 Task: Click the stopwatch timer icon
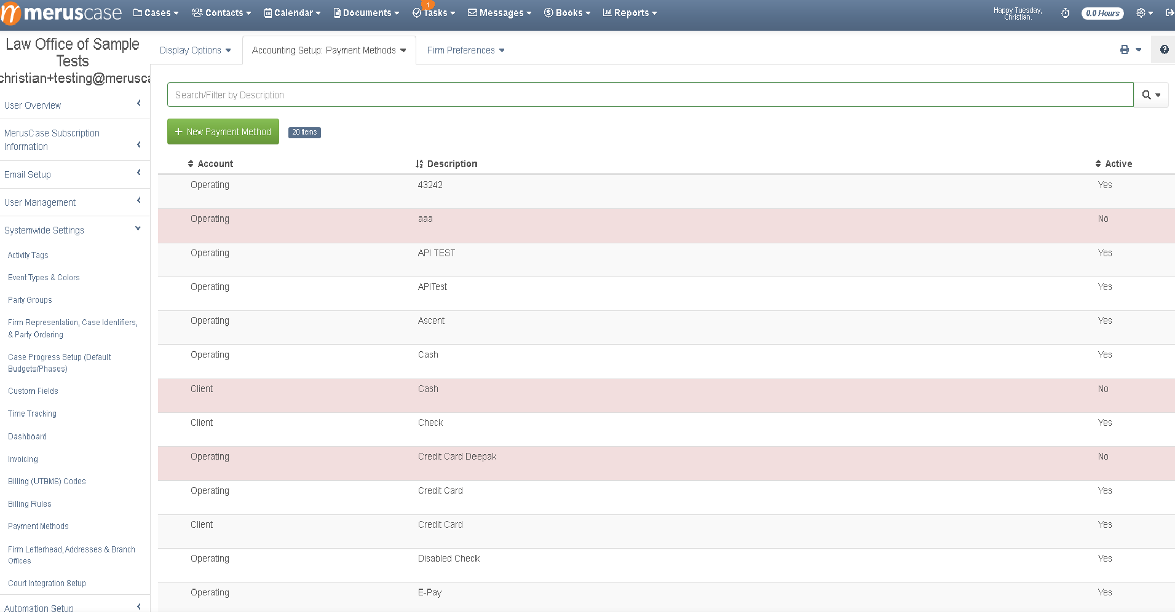click(x=1066, y=13)
